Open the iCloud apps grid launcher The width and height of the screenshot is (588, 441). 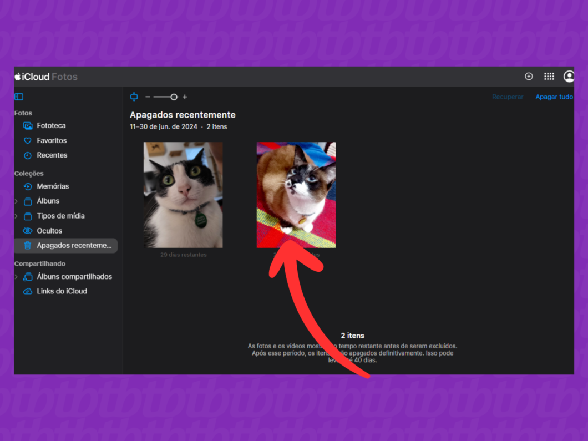549,77
